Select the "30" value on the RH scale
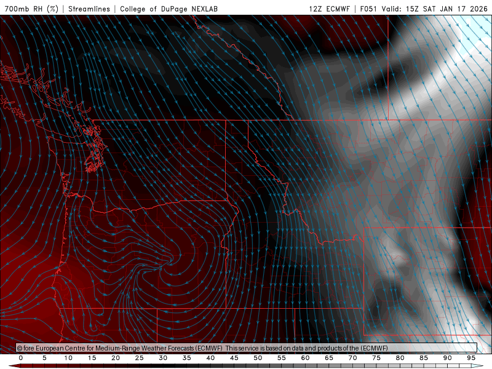This screenshot has height=369, width=492. pos(163,358)
